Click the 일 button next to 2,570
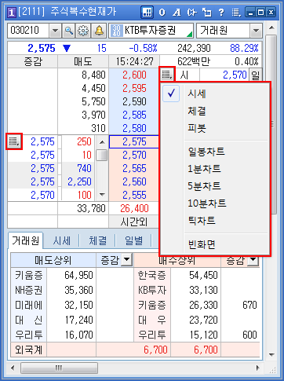This screenshot has width=284, height=381. [255, 75]
